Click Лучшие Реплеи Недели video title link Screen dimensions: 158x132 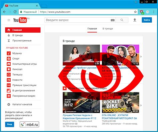pos(79,117)
